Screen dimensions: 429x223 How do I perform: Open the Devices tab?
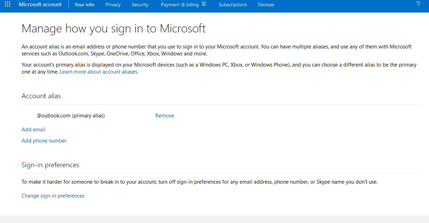click(x=266, y=5)
